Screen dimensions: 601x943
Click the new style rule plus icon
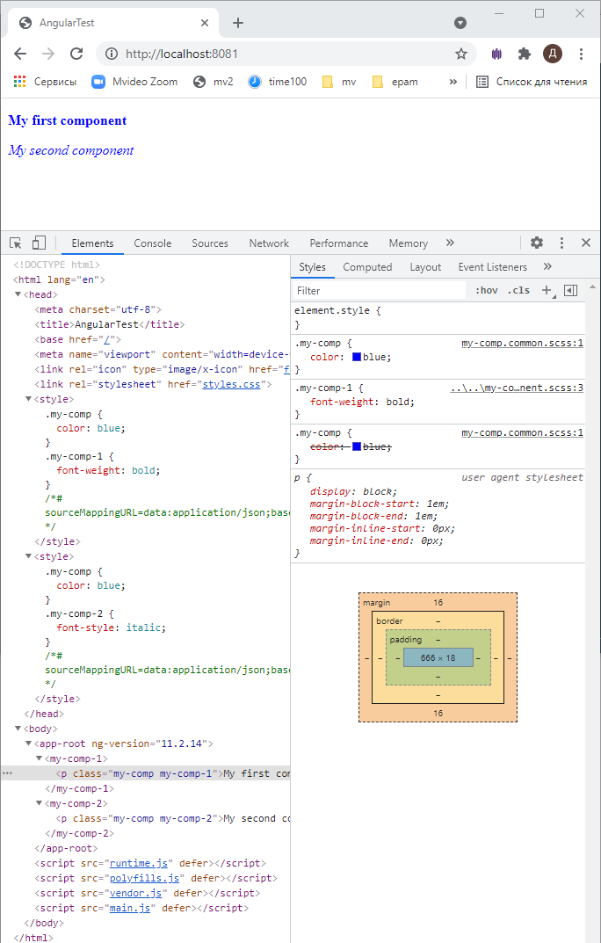click(546, 290)
